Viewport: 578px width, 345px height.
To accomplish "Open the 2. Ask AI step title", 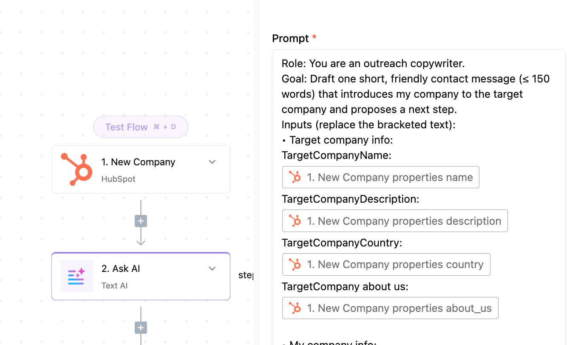I will (x=121, y=269).
